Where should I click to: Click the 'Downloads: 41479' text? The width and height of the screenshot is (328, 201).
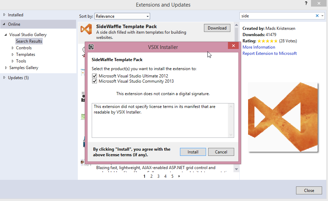260,35
